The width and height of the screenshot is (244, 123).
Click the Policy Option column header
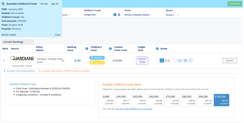(40, 49)
